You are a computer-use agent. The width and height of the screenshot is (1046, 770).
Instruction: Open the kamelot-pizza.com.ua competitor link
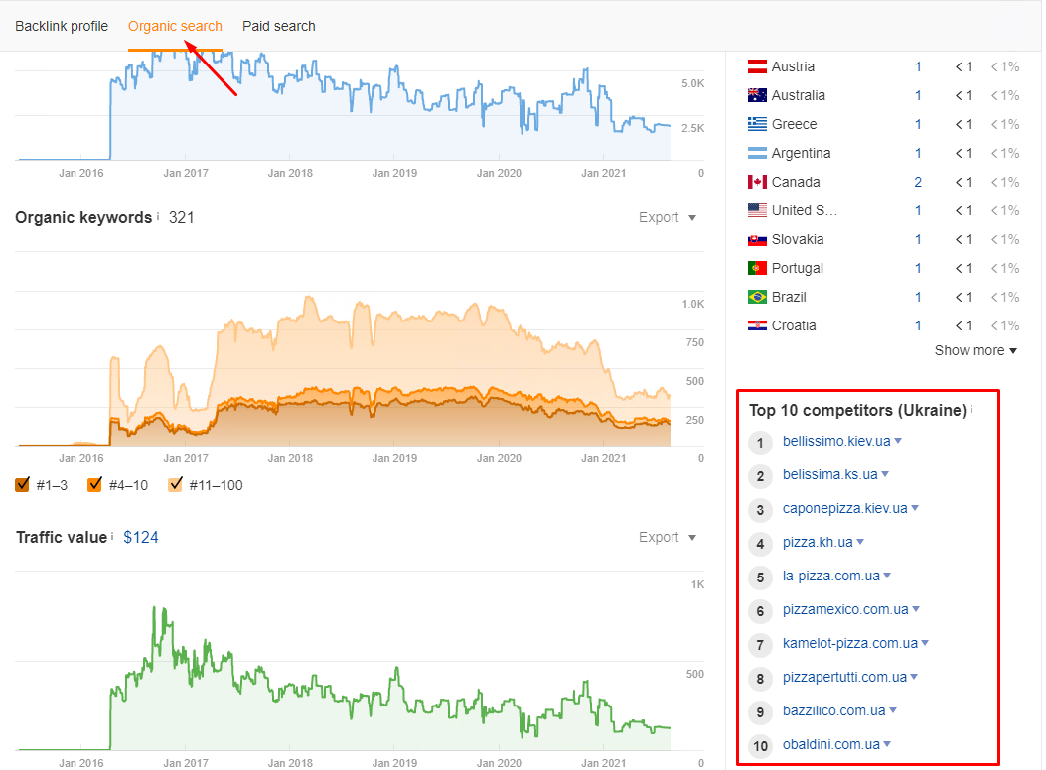849,643
